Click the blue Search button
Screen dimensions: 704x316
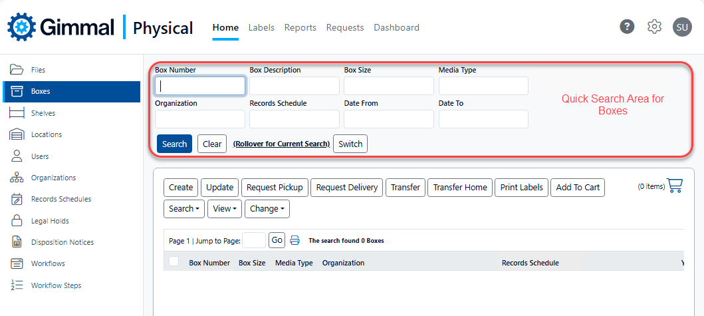pos(174,144)
